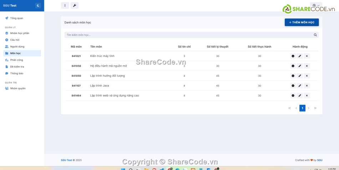Click the SGU Test footer link
This screenshot has width=339, height=170.
(66, 160)
